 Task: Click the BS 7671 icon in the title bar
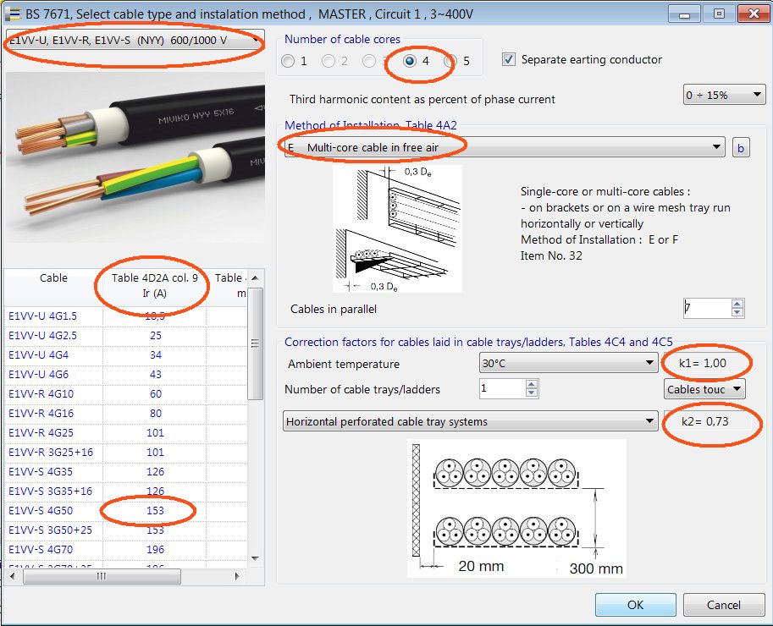pyautogui.click(x=13, y=13)
